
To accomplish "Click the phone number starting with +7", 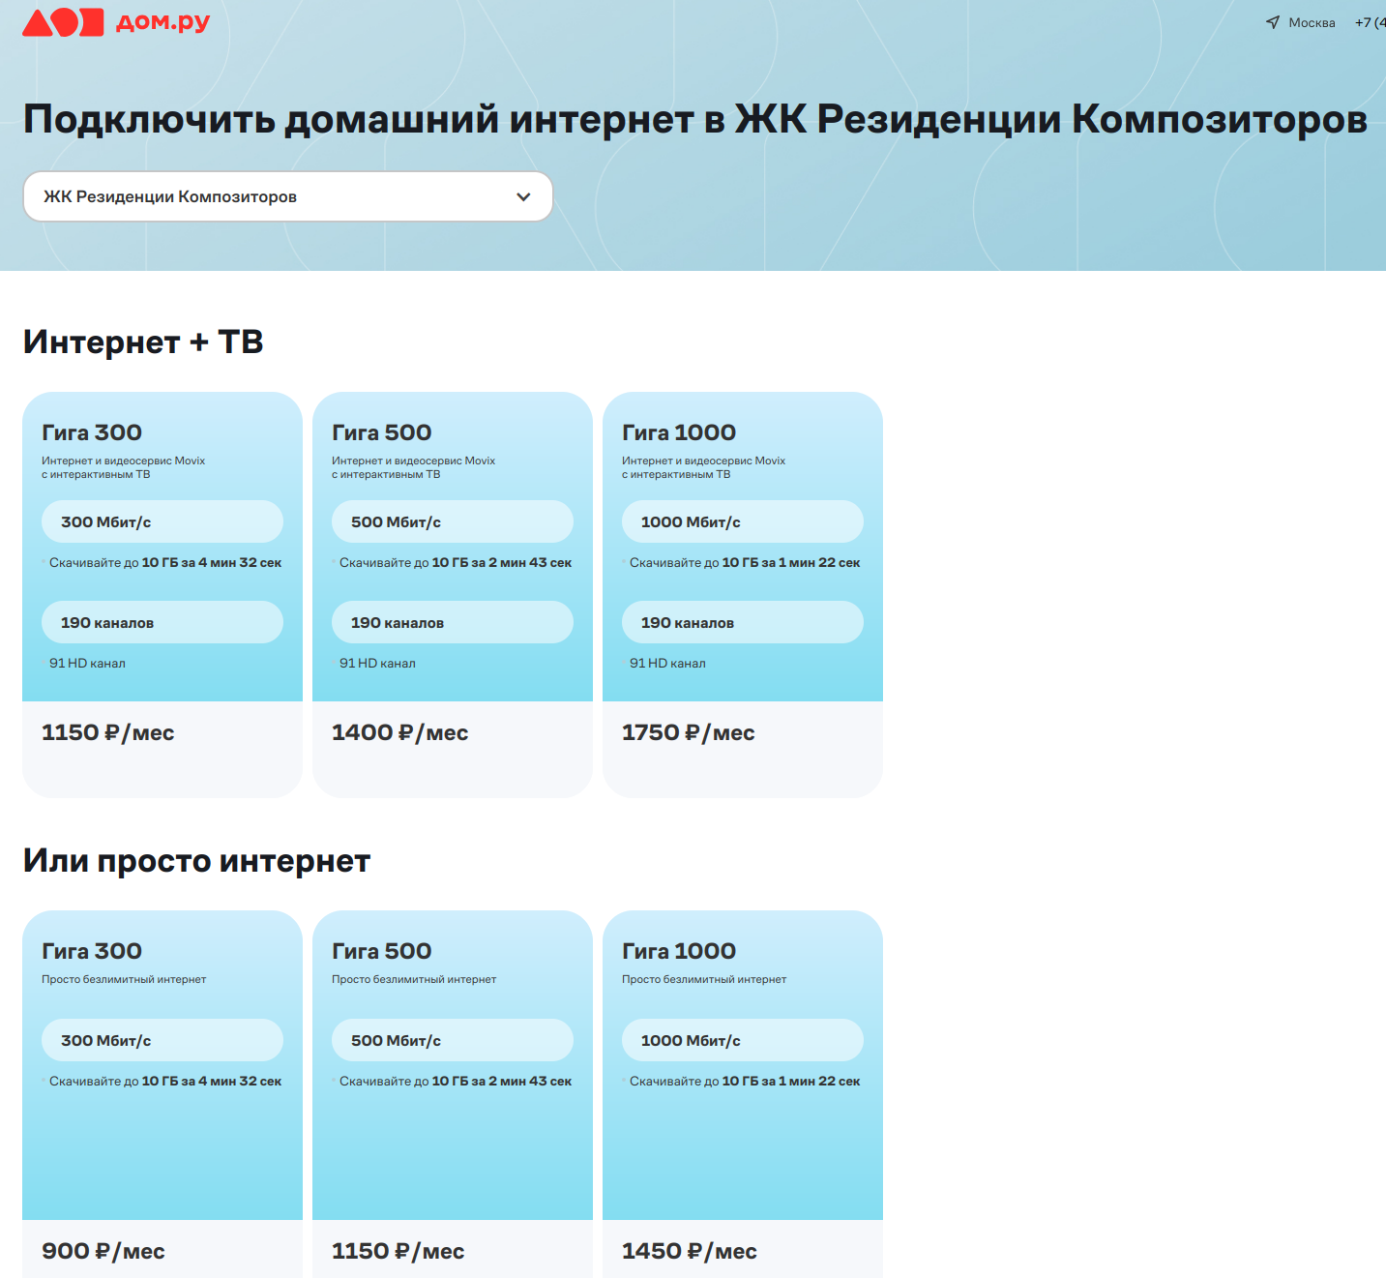I will coord(1370,22).
